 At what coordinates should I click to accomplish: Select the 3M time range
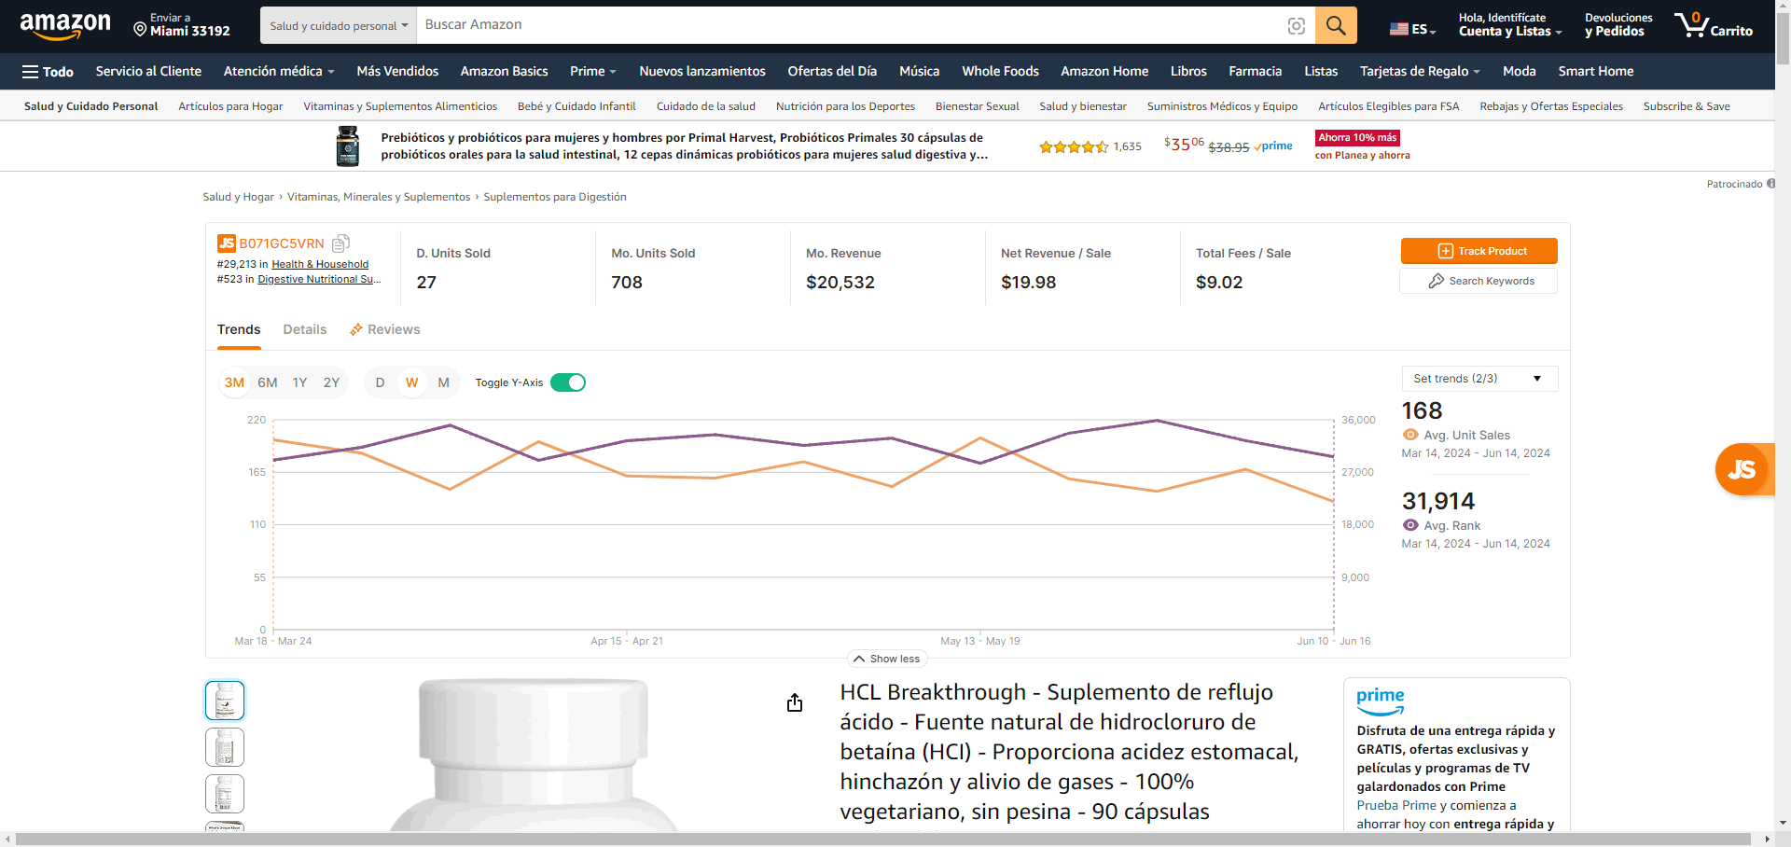[234, 382]
